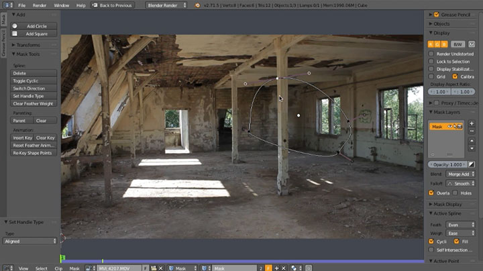Delete the selected spline points
The image size is (483, 271).
click(x=34, y=73)
